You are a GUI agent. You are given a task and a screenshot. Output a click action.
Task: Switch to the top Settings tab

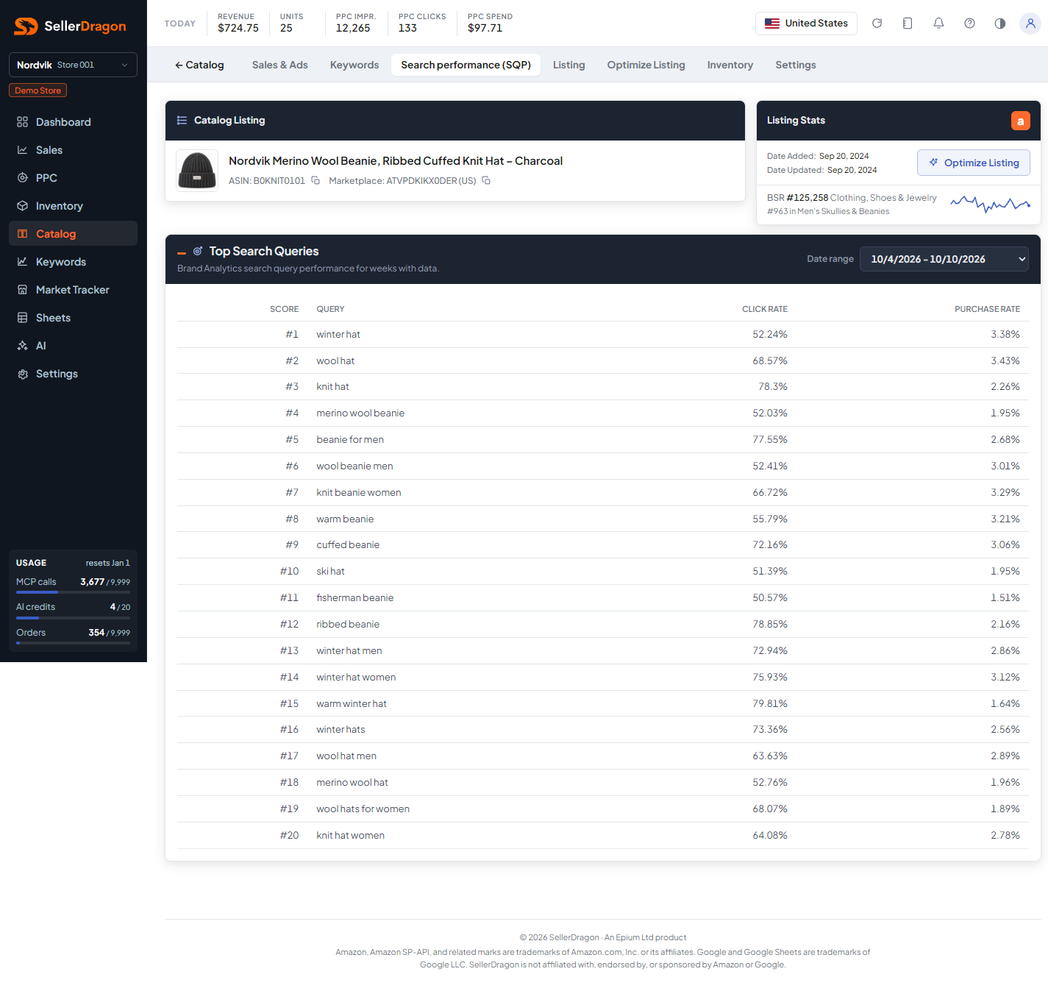(x=796, y=65)
